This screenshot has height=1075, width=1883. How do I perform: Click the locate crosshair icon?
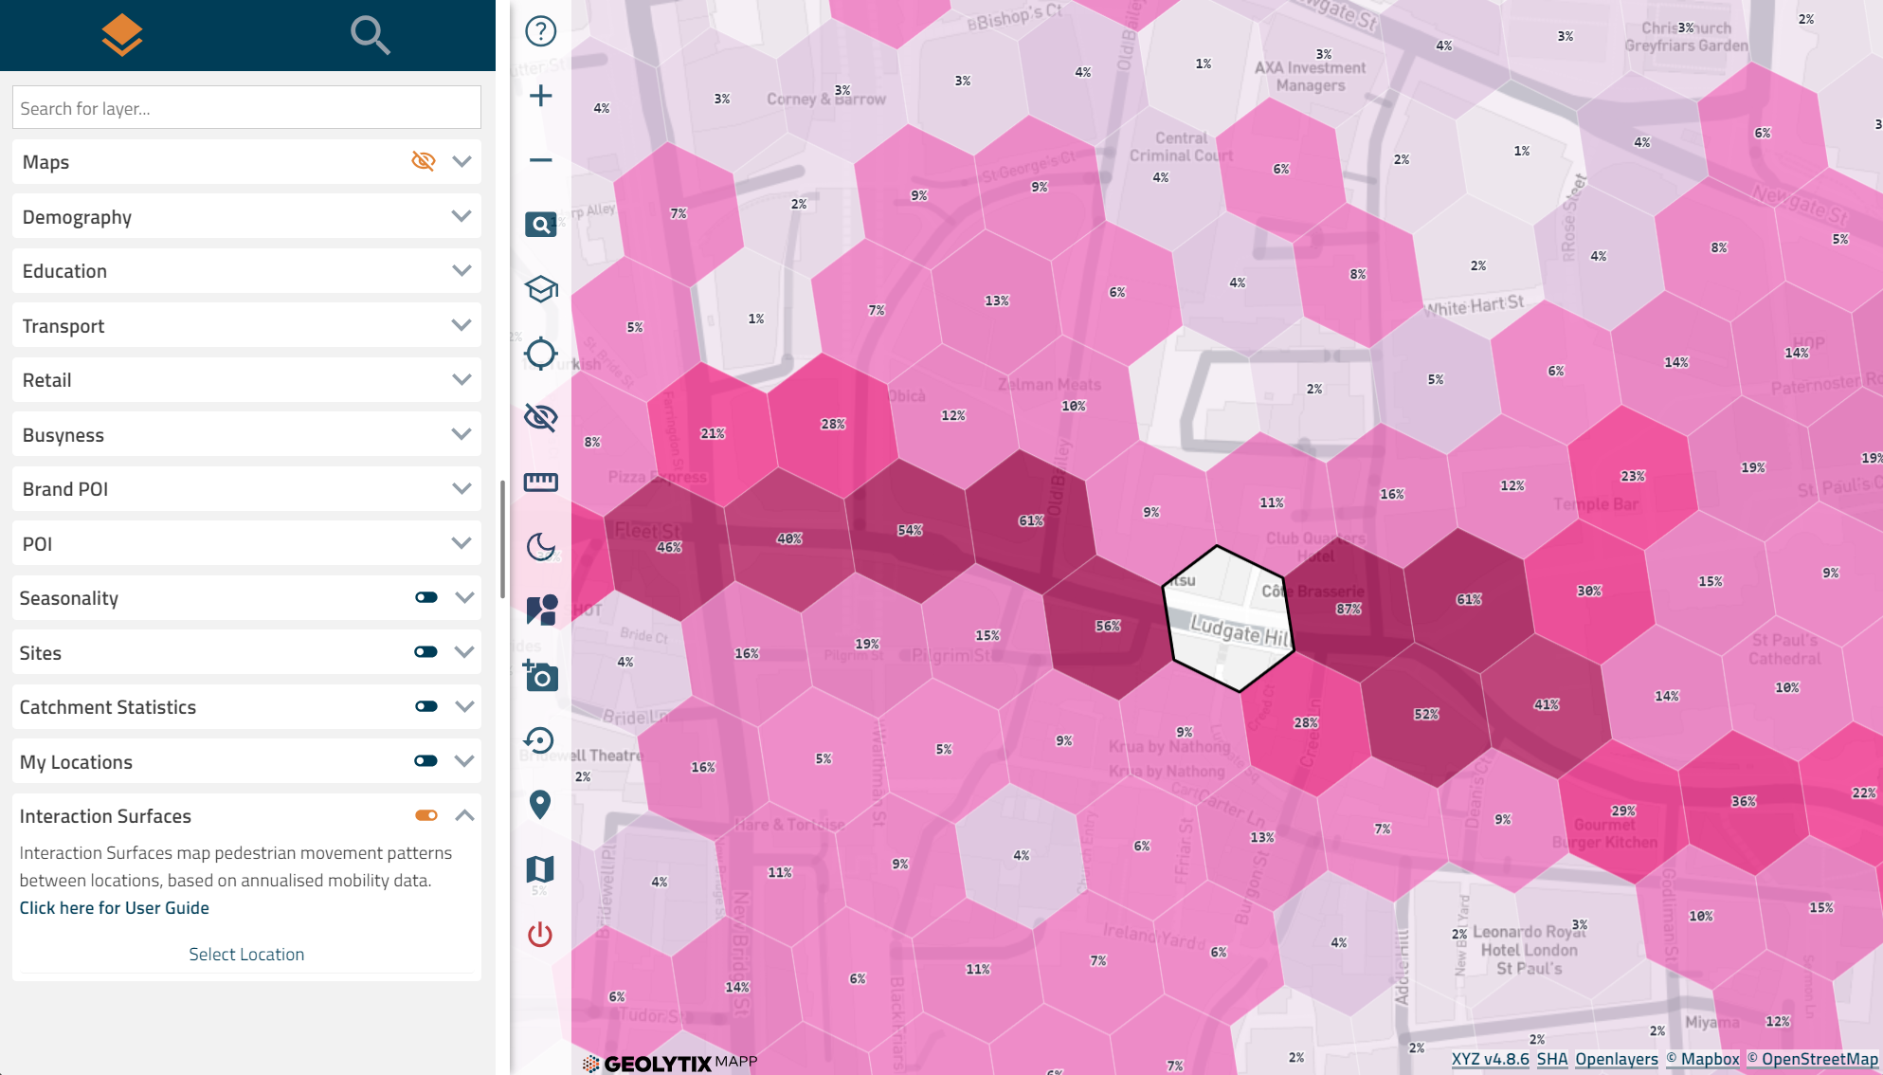tap(540, 354)
